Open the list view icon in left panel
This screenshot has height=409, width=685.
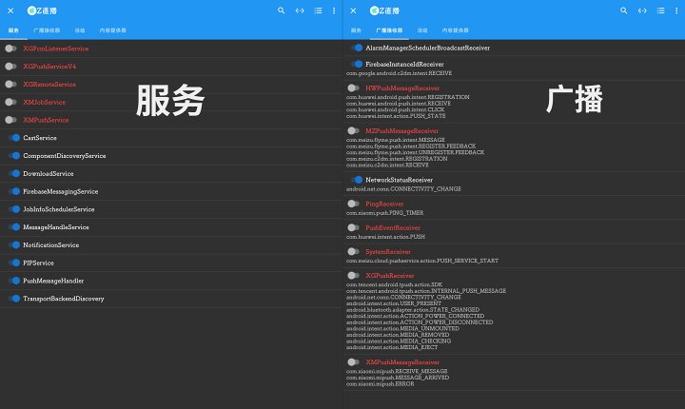[318, 10]
